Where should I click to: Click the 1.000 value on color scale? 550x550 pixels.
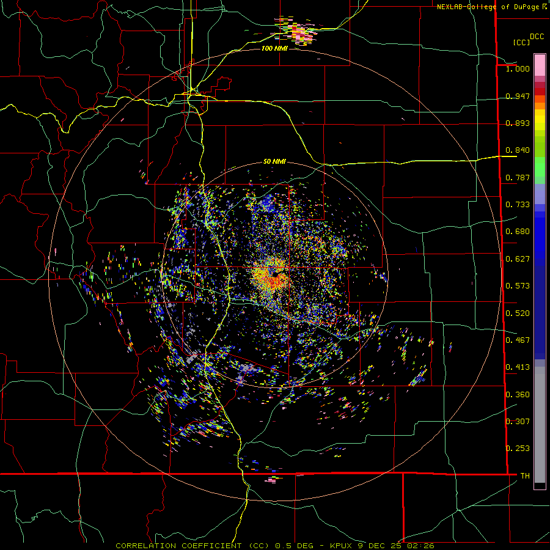[518, 68]
